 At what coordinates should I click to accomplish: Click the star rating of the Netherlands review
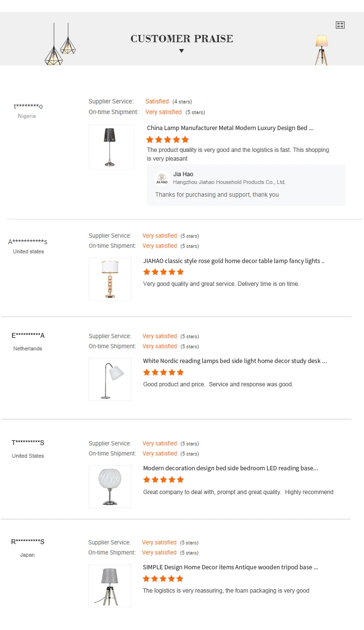164,373
